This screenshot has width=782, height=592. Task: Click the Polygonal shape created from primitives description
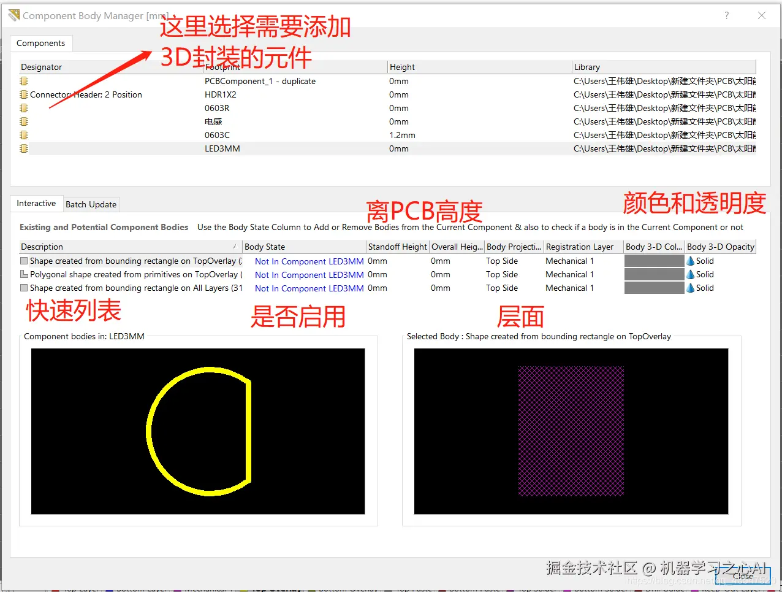[136, 274]
